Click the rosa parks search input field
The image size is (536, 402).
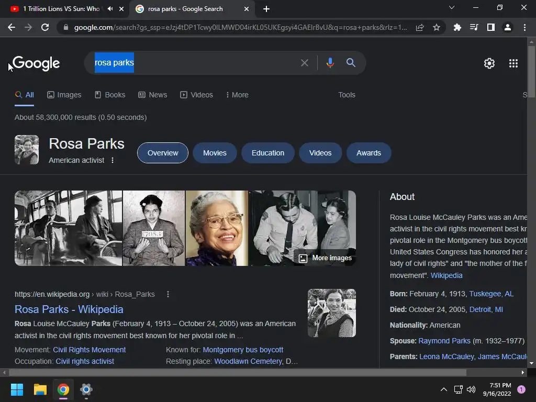pos(195,63)
